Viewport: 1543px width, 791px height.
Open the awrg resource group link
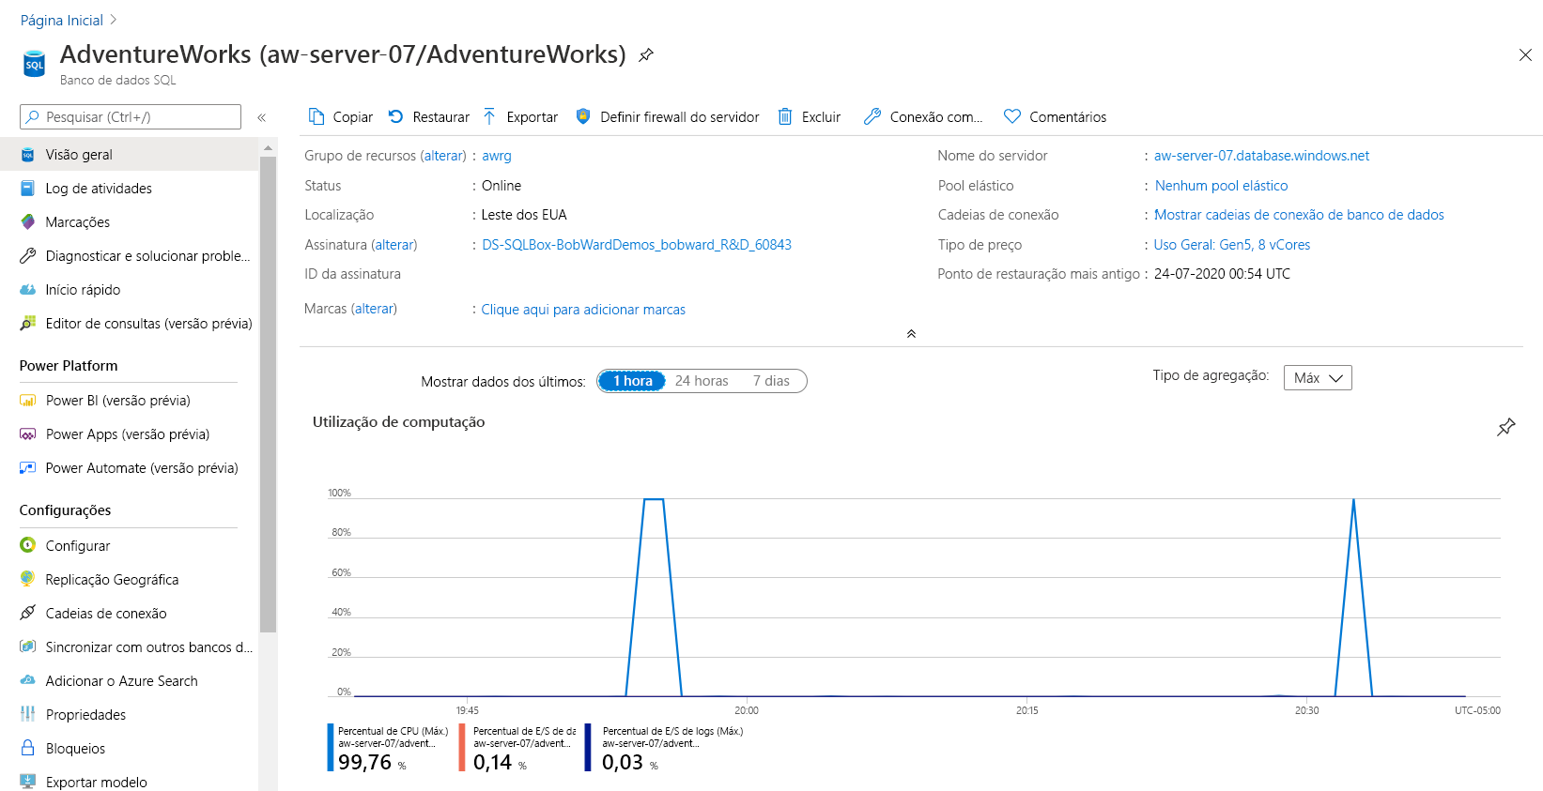pyautogui.click(x=497, y=156)
